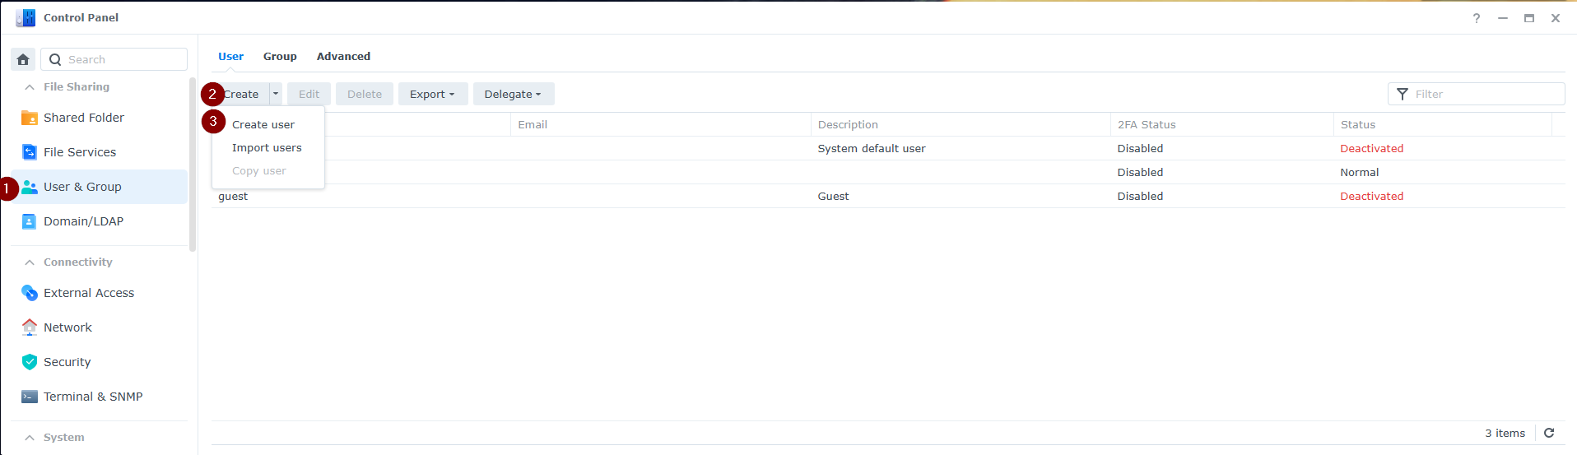Open the Delegate dropdown
Image resolution: width=1577 pixels, height=455 pixels.
pyautogui.click(x=513, y=95)
